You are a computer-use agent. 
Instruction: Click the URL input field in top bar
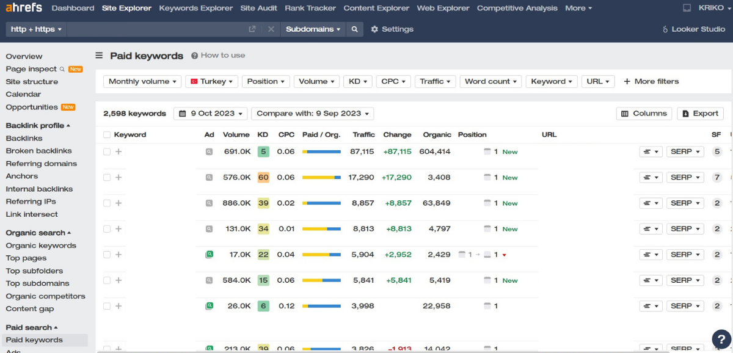point(156,29)
